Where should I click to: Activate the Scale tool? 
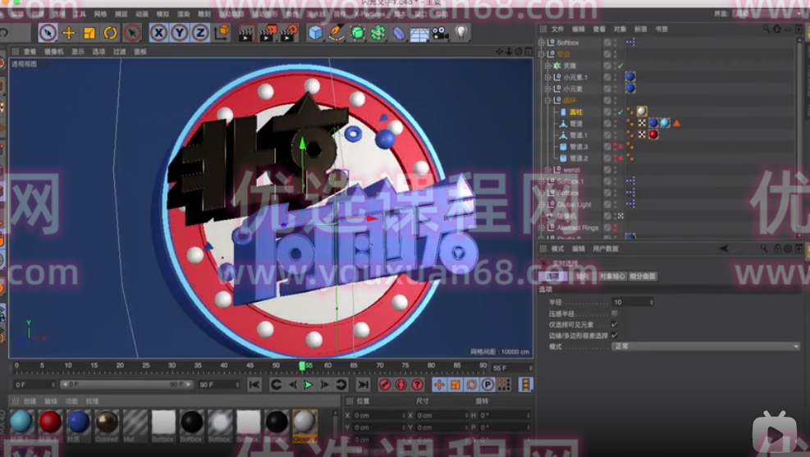[x=89, y=33]
